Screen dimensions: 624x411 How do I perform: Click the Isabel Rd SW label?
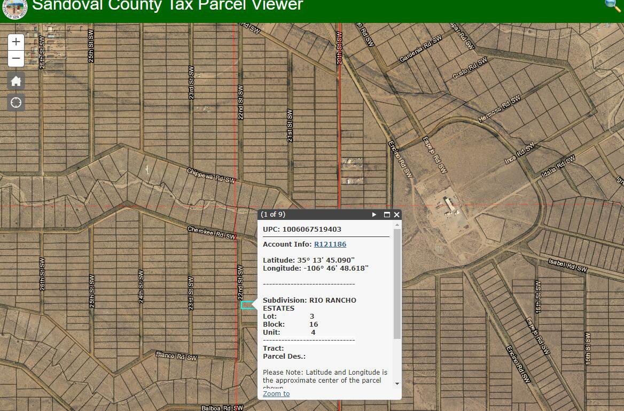click(x=567, y=265)
